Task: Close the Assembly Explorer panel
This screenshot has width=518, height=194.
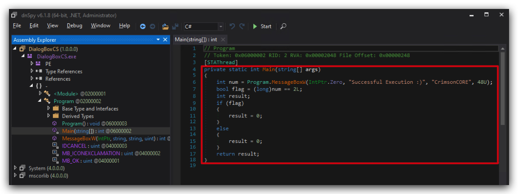Action: click(166, 39)
